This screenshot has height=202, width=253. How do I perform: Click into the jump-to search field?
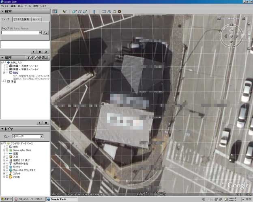tap(20, 33)
